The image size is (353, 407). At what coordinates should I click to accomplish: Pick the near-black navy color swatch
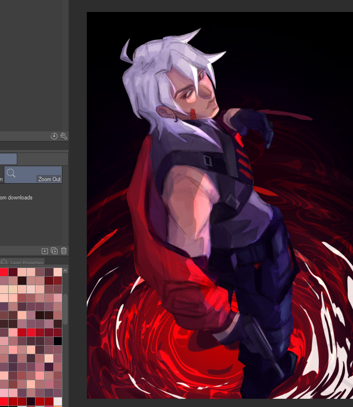pos(58,341)
